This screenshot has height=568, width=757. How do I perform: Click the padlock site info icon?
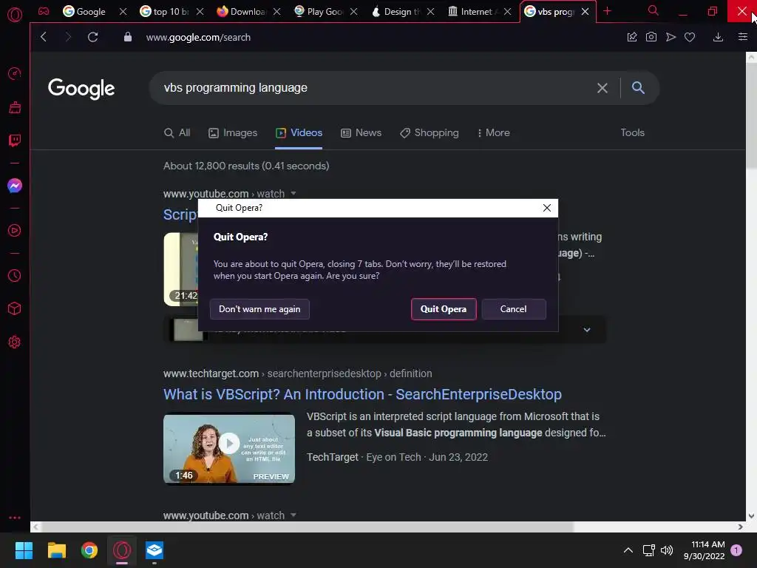pos(127,37)
